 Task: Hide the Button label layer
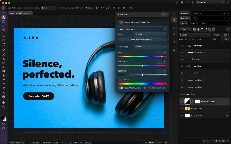point(182,52)
